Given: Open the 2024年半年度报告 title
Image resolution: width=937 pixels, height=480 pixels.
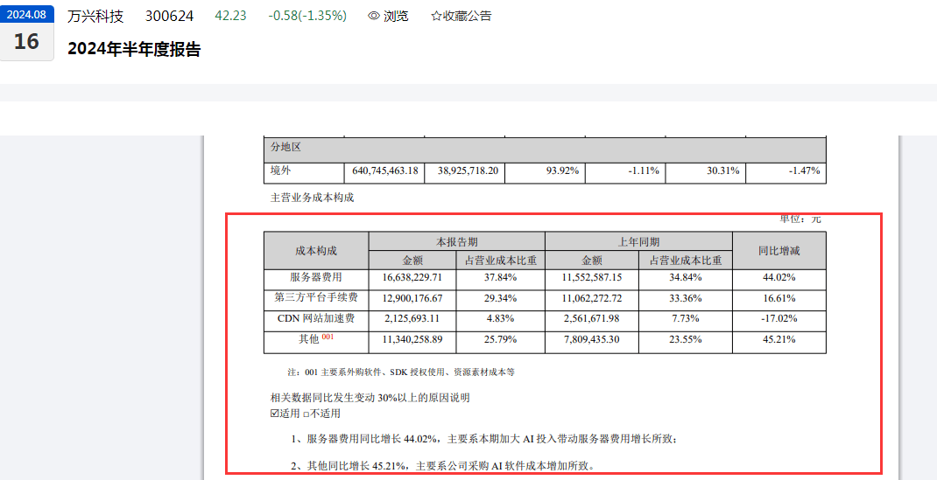Looking at the screenshot, I should (134, 50).
